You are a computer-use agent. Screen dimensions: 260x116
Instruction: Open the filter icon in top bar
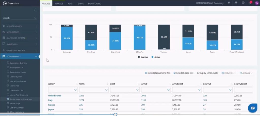pyautogui.click(x=229, y=3)
